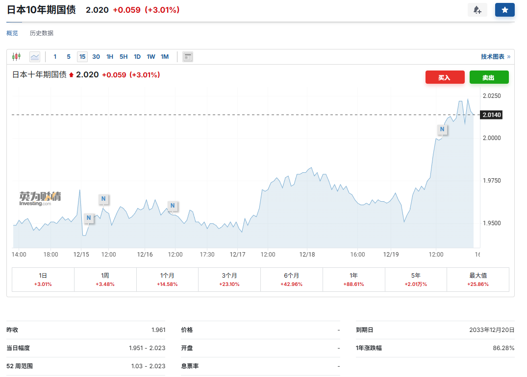Click the news marker after 12/15

pos(89,218)
